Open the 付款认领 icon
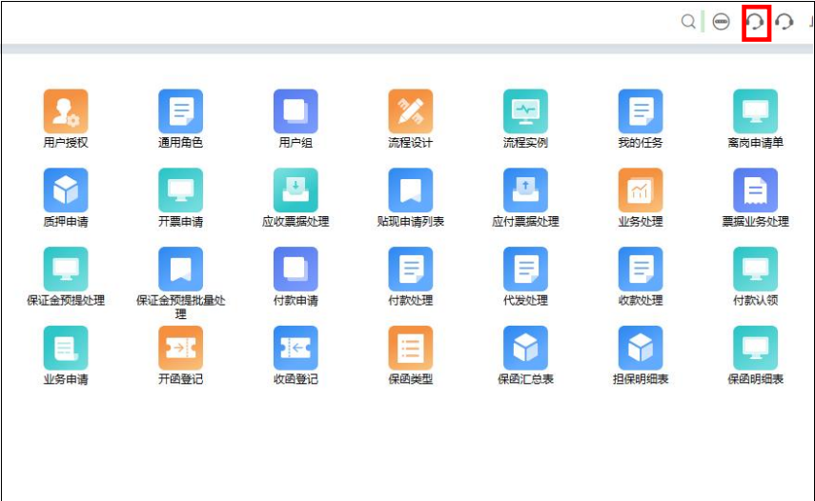This screenshot has height=501, width=815. click(755, 269)
